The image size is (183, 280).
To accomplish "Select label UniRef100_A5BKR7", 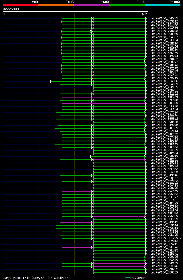I will (x=164, y=62).
